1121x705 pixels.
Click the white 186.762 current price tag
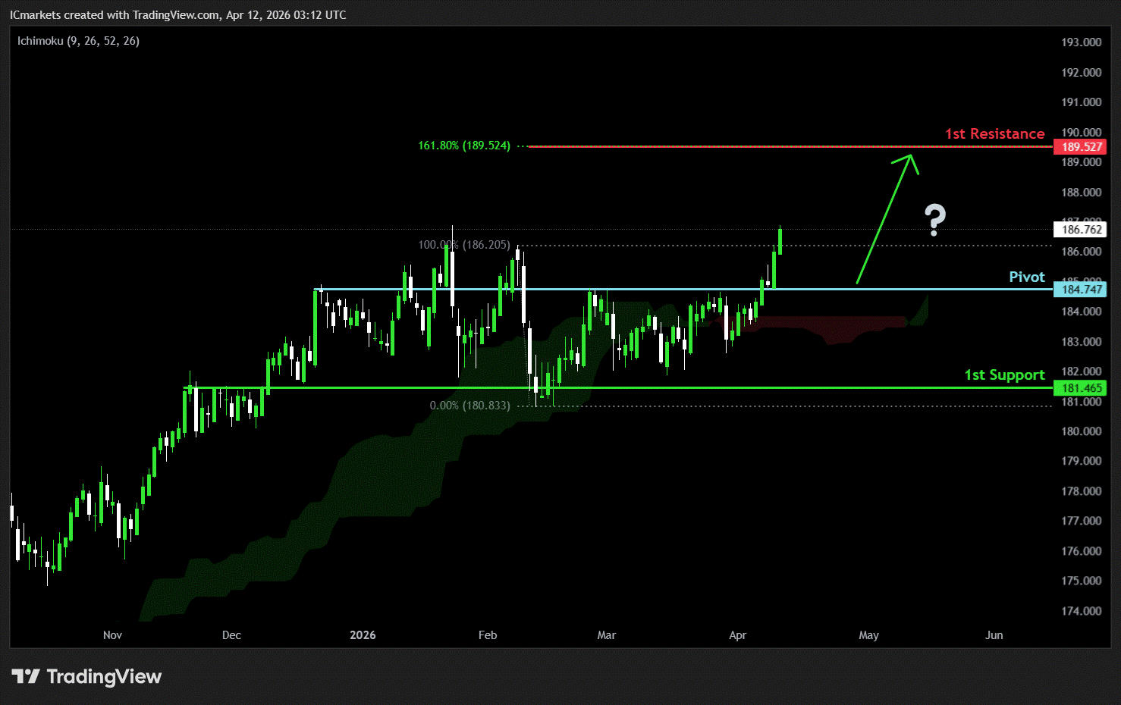[x=1081, y=230]
